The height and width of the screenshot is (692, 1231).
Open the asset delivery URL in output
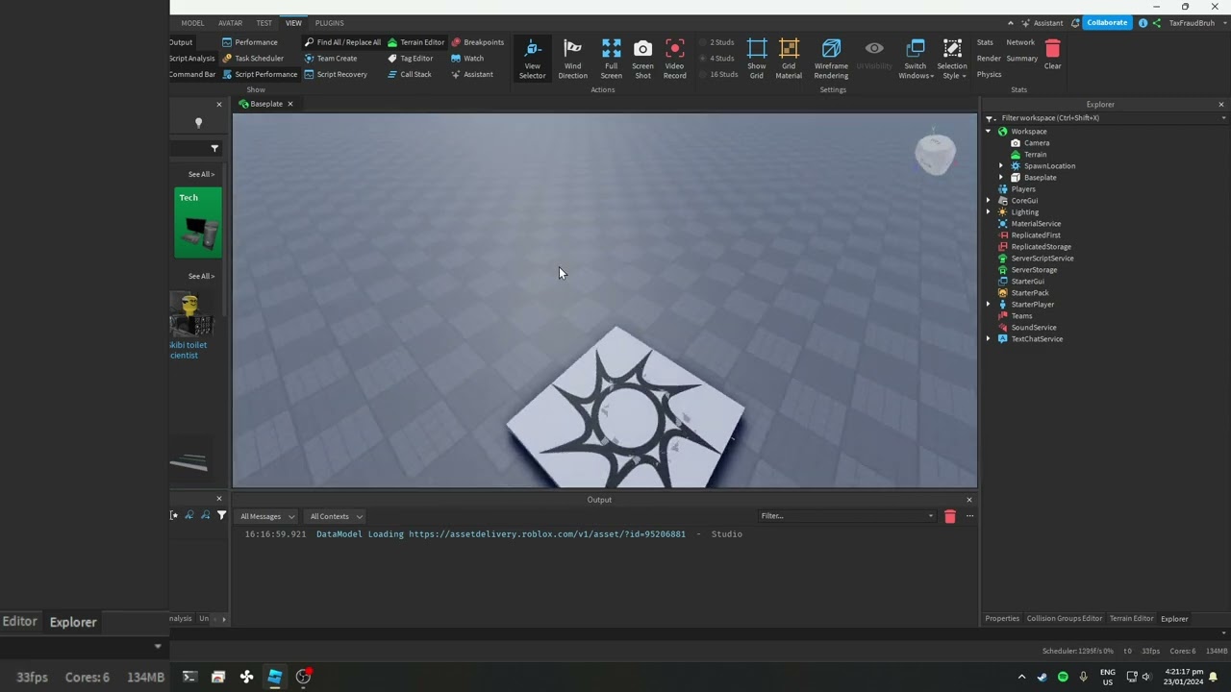pos(546,534)
